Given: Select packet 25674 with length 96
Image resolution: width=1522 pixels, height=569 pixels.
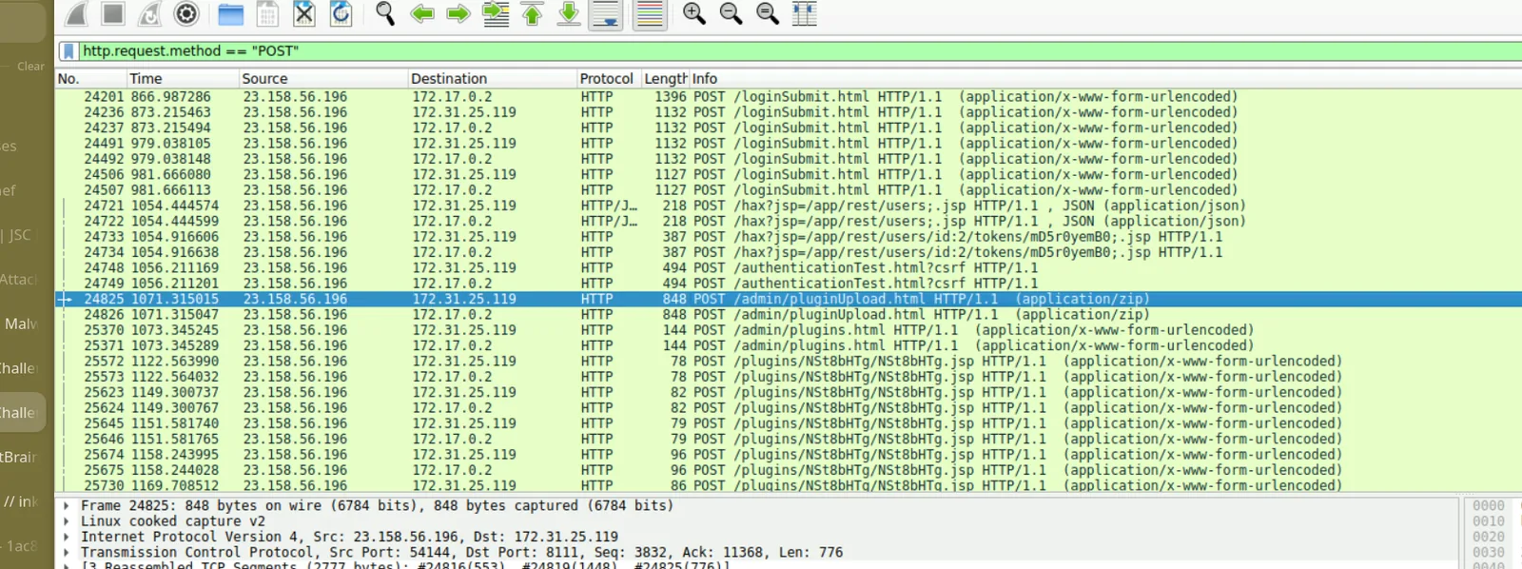Looking at the screenshot, I should tap(789, 455).
